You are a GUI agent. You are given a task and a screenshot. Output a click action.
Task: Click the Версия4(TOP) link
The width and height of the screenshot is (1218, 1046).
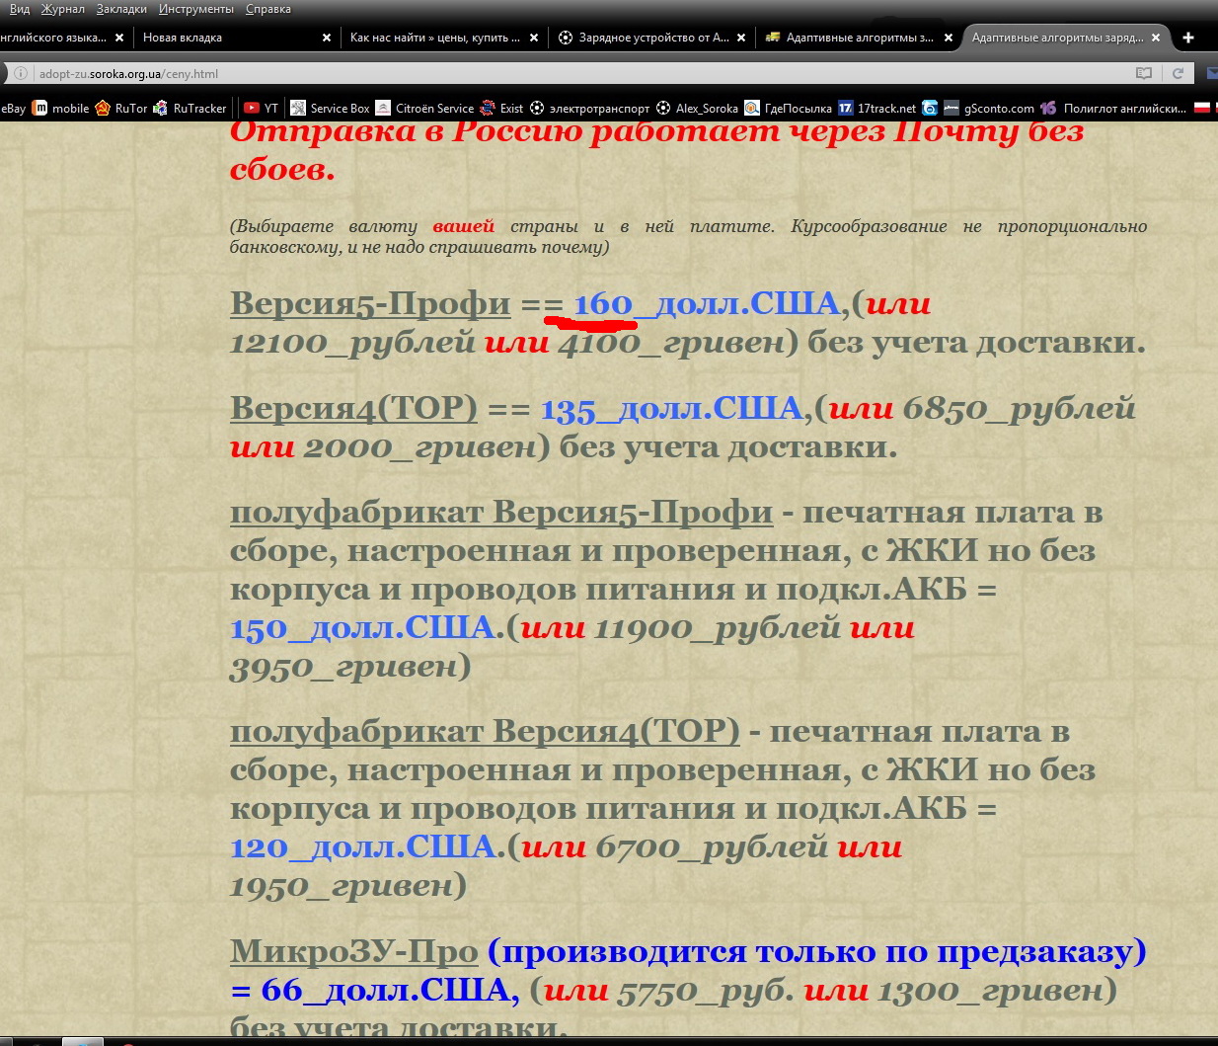tap(353, 408)
